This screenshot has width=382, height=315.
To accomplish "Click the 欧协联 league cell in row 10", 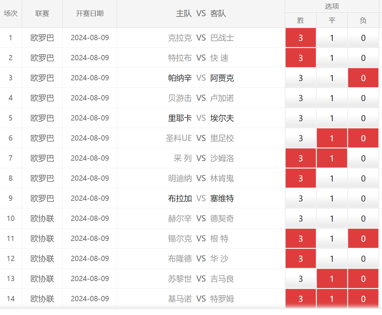I will pos(42,219).
